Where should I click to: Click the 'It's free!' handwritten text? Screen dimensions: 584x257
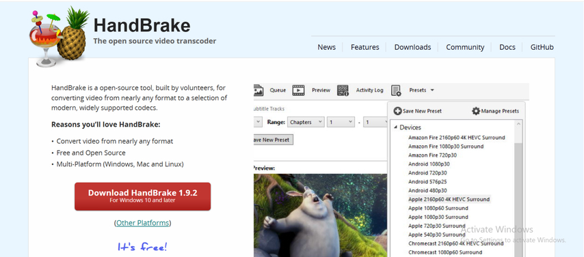click(143, 247)
